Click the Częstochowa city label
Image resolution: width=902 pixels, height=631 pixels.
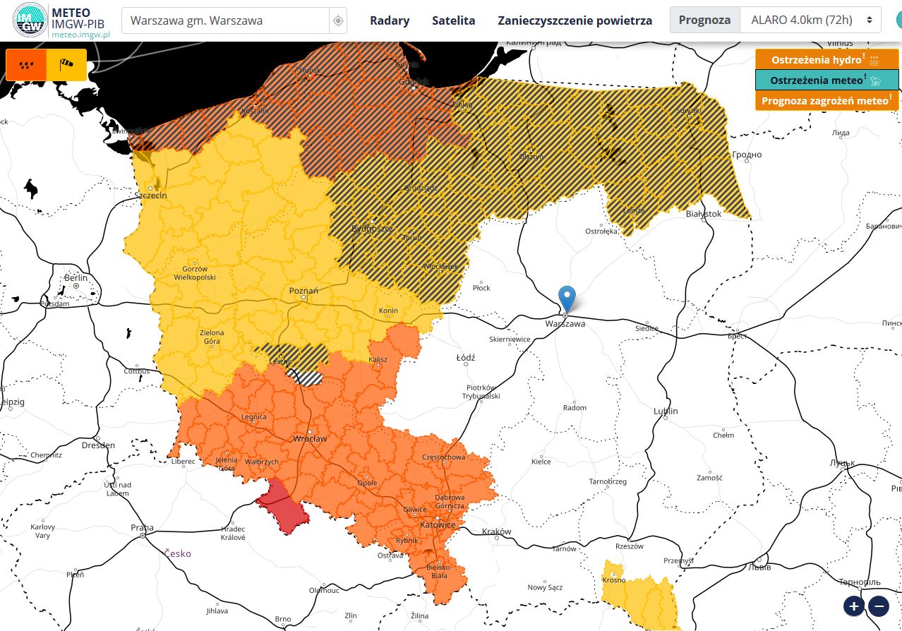pyautogui.click(x=443, y=457)
